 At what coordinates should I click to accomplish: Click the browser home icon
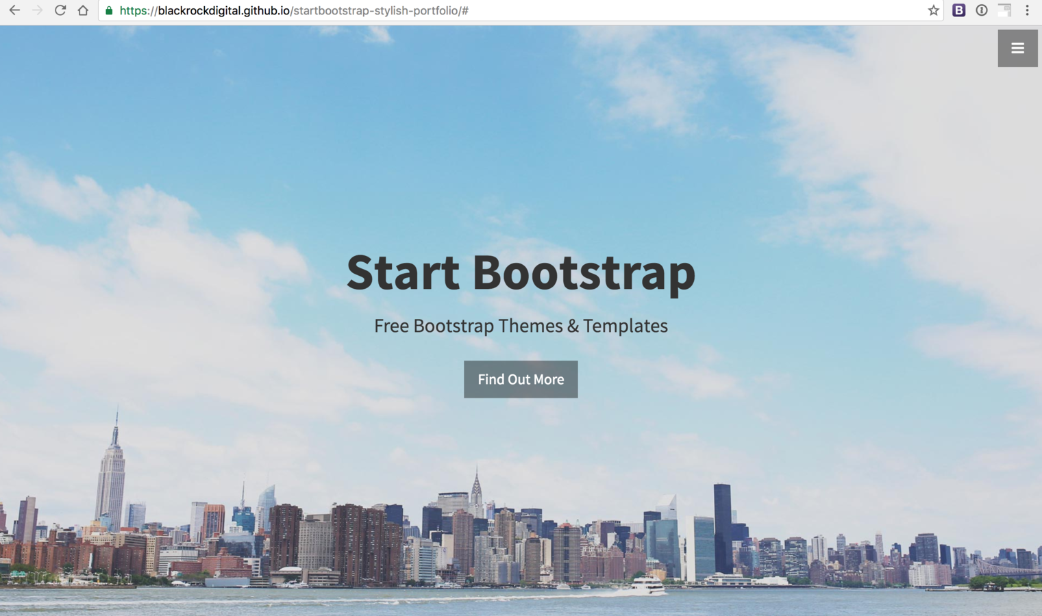click(83, 10)
